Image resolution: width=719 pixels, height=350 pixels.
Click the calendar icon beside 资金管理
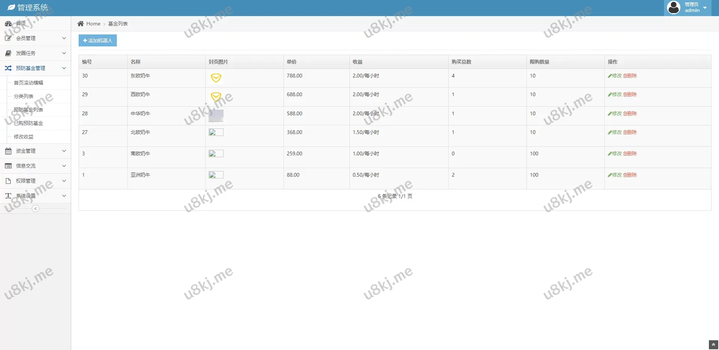point(8,151)
